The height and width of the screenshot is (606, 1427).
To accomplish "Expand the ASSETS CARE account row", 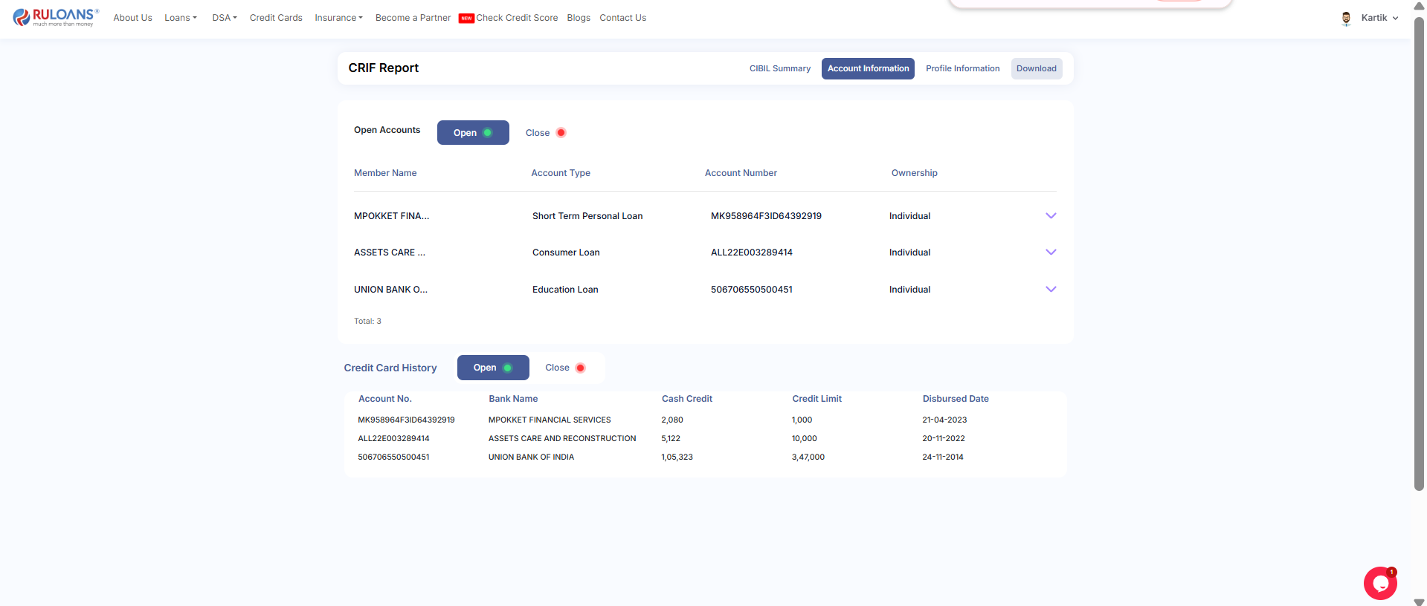I will tap(1051, 252).
